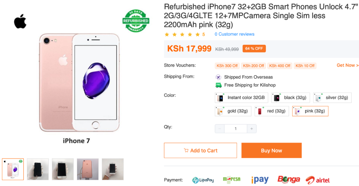Add the iPhone 7 to cart
Viewport: 359px width, 186px height.
[200, 150]
